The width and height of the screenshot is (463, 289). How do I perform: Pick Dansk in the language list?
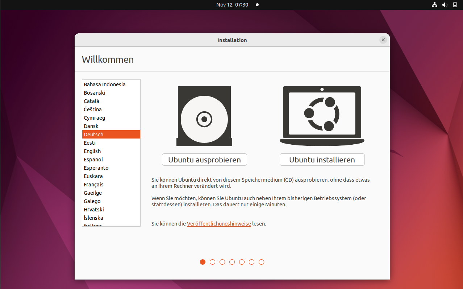(x=91, y=126)
